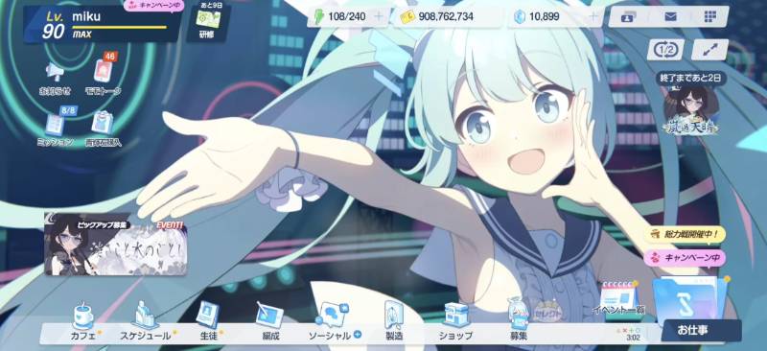Hide UI with the expand arrows icon
767x351 pixels.
click(x=709, y=50)
